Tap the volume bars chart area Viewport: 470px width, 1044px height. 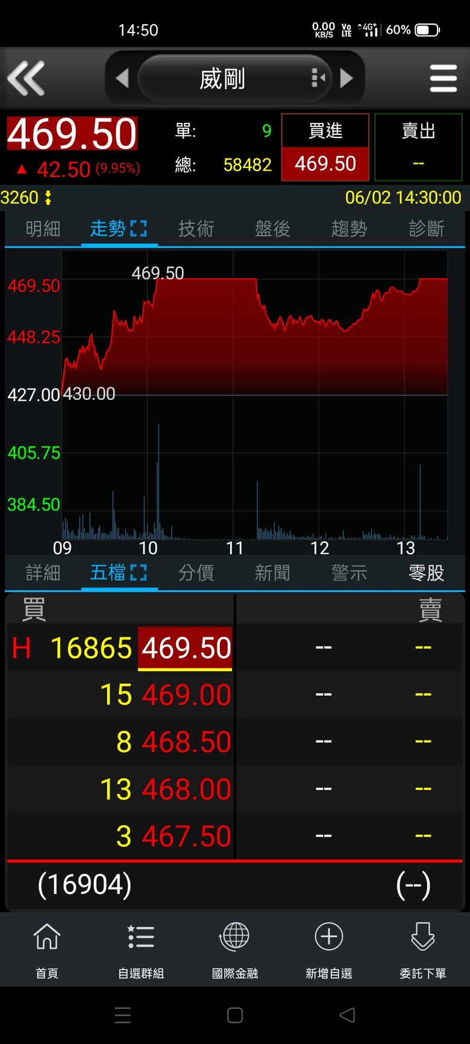click(254, 482)
